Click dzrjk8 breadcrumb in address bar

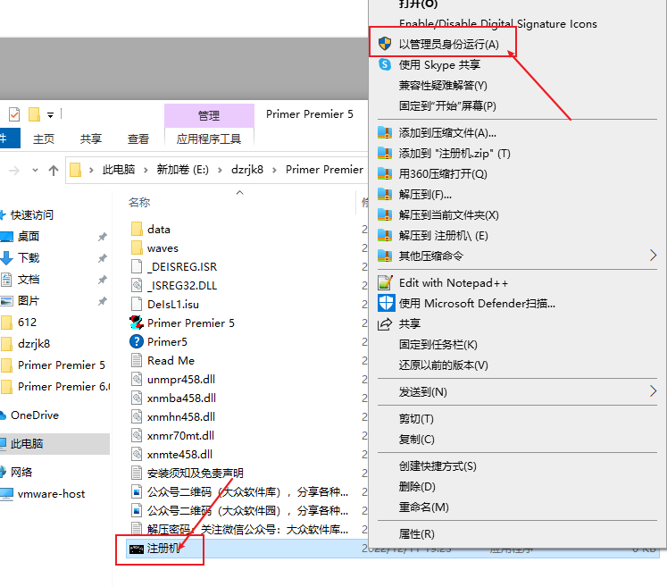(x=247, y=170)
